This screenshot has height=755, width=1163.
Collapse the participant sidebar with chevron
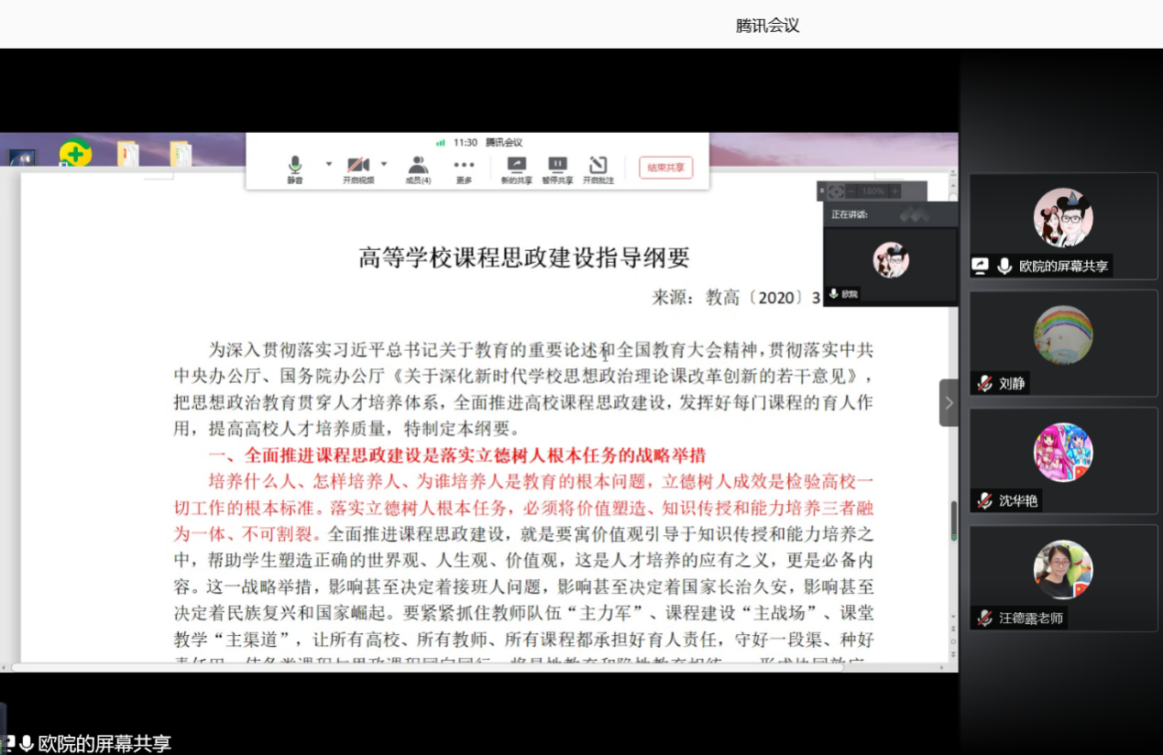click(949, 403)
